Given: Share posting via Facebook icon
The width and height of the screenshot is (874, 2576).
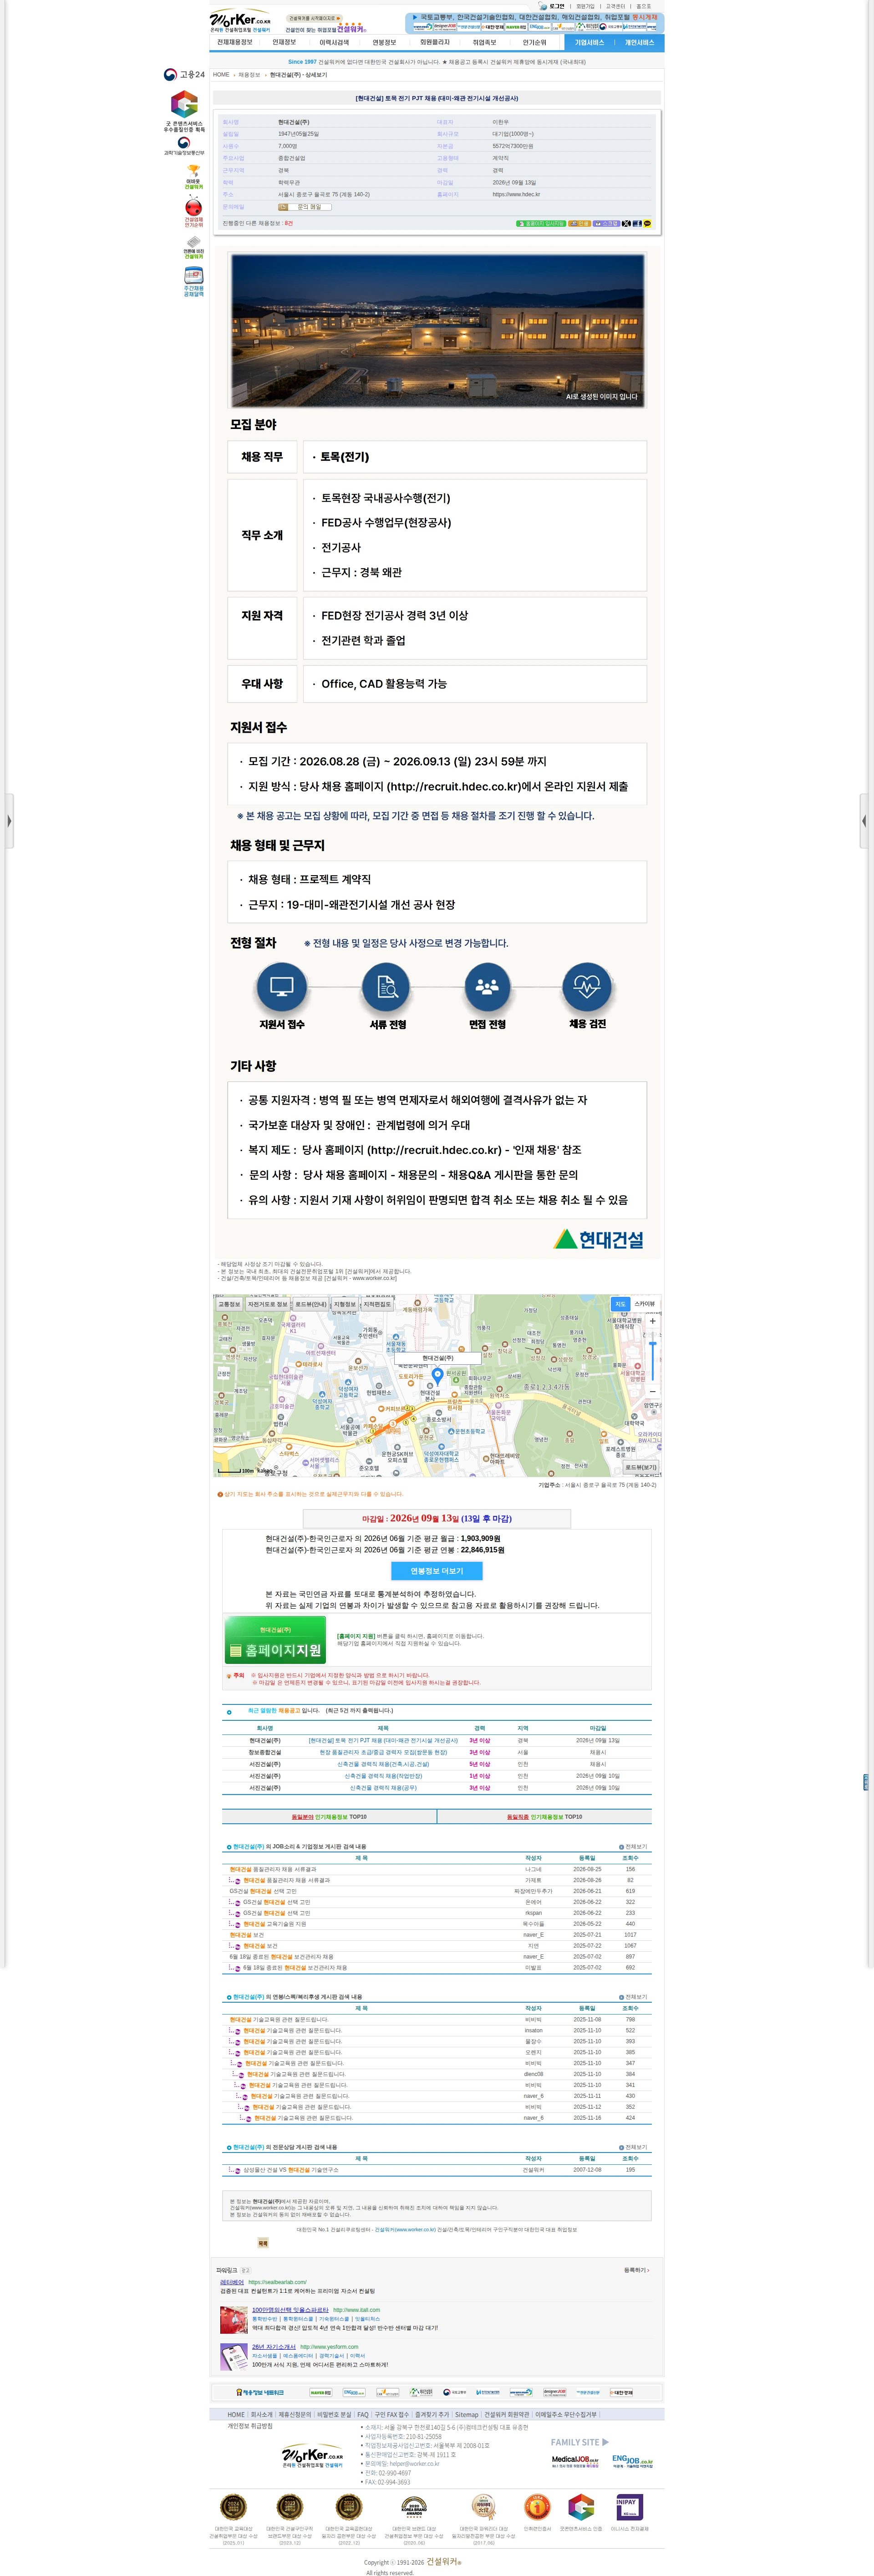Looking at the screenshot, I should [637, 224].
